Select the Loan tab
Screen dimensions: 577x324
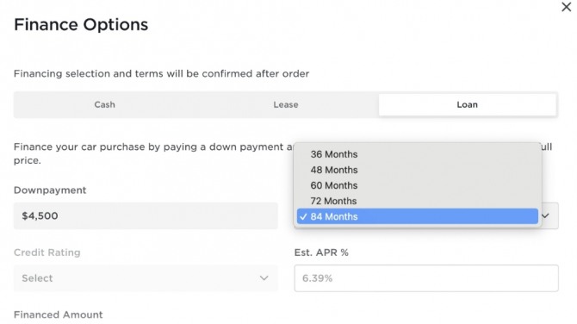(x=468, y=104)
